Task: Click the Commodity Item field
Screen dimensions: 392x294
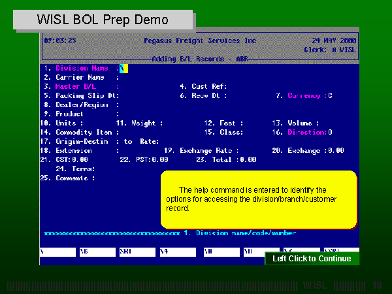Action: (131, 132)
